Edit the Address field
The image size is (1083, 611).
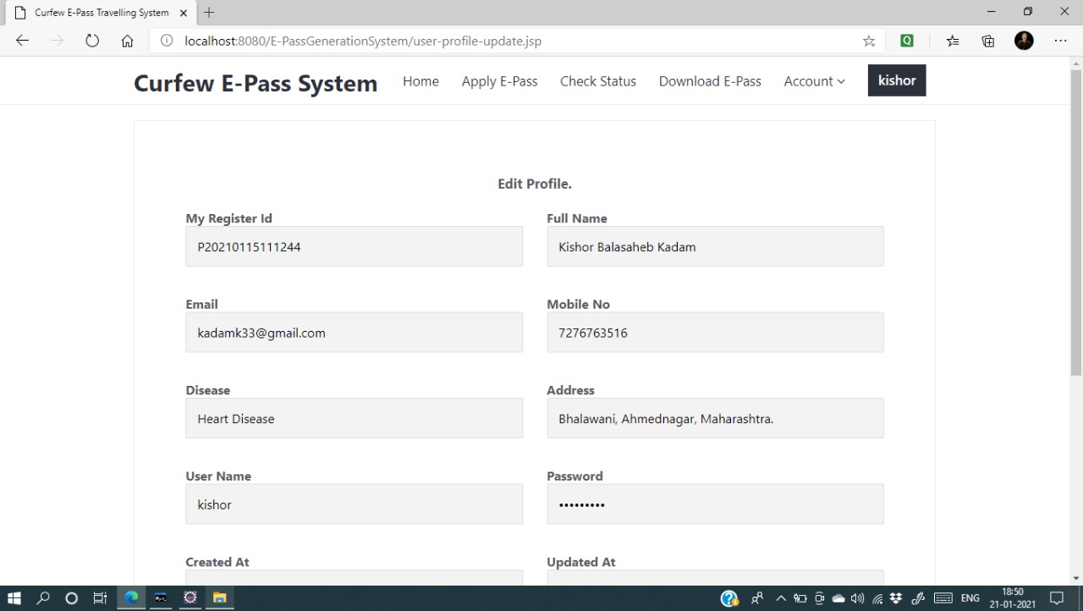pyautogui.click(x=715, y=418)
